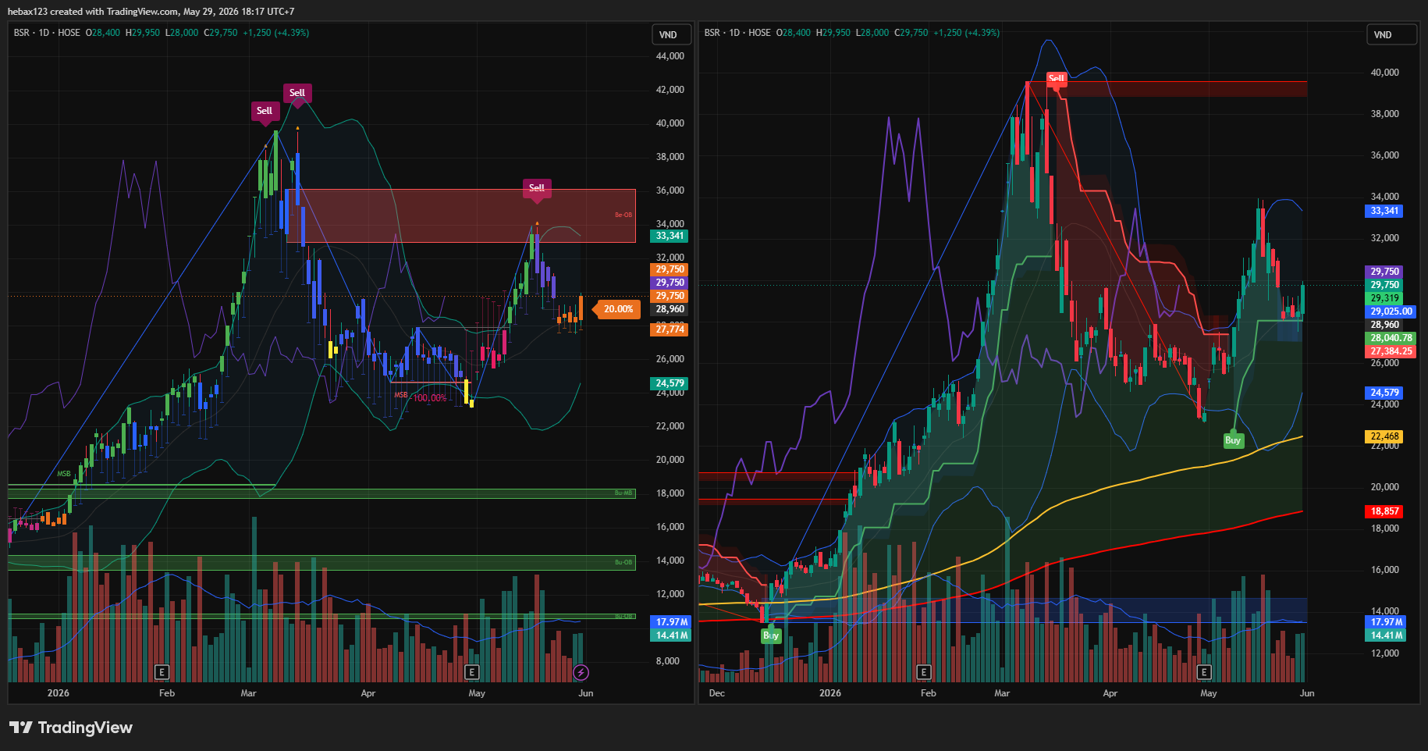
Task: Click the Apr date on left chart time axis
Action: pyautogui.click(x=368, y=693)
